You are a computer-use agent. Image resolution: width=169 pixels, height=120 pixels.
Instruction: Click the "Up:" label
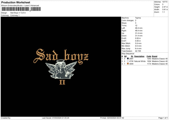(123, 33)
